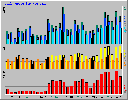Click the yellow Visits bar for day 20
The width and height of the screenshot is (128, 100).
(78, 55)
